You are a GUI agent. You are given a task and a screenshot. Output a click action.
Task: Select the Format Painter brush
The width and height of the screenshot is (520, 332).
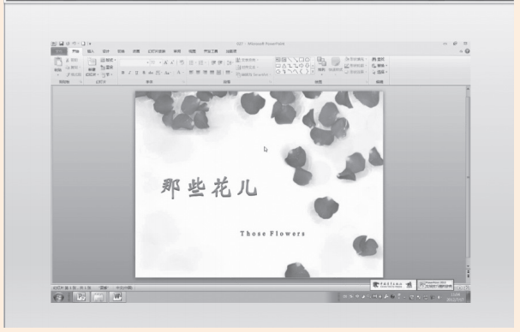click(68, 75)
